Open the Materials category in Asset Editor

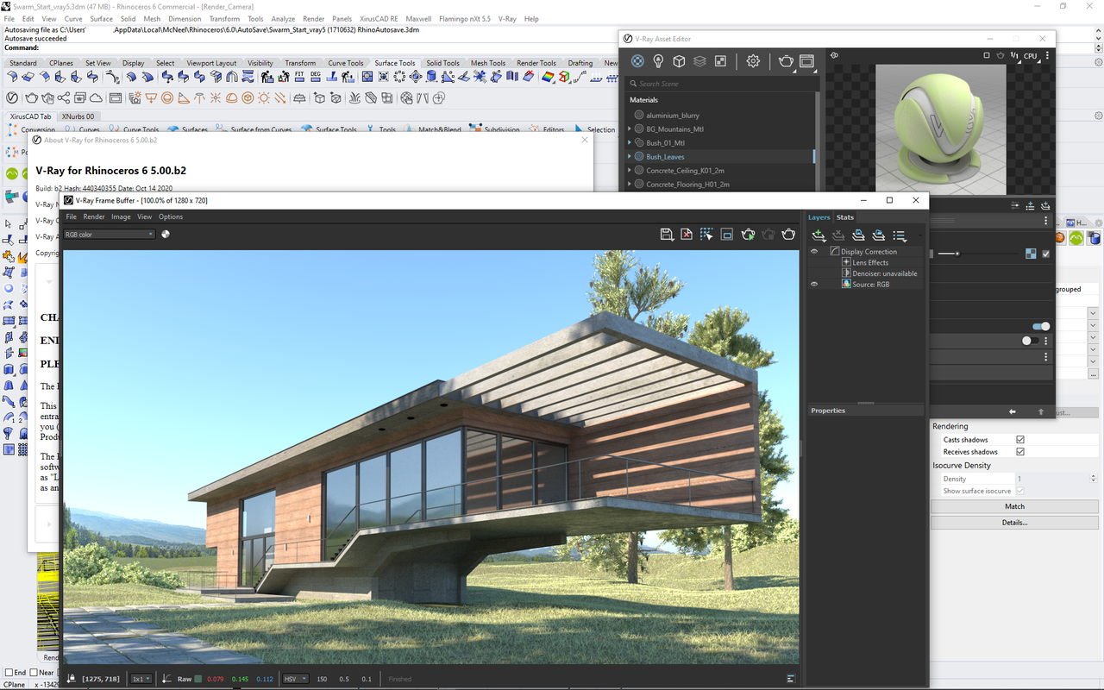coord(637,61)
